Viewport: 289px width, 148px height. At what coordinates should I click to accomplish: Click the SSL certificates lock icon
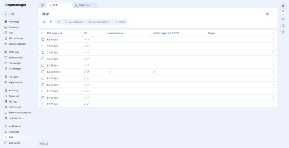pos(6,38)
